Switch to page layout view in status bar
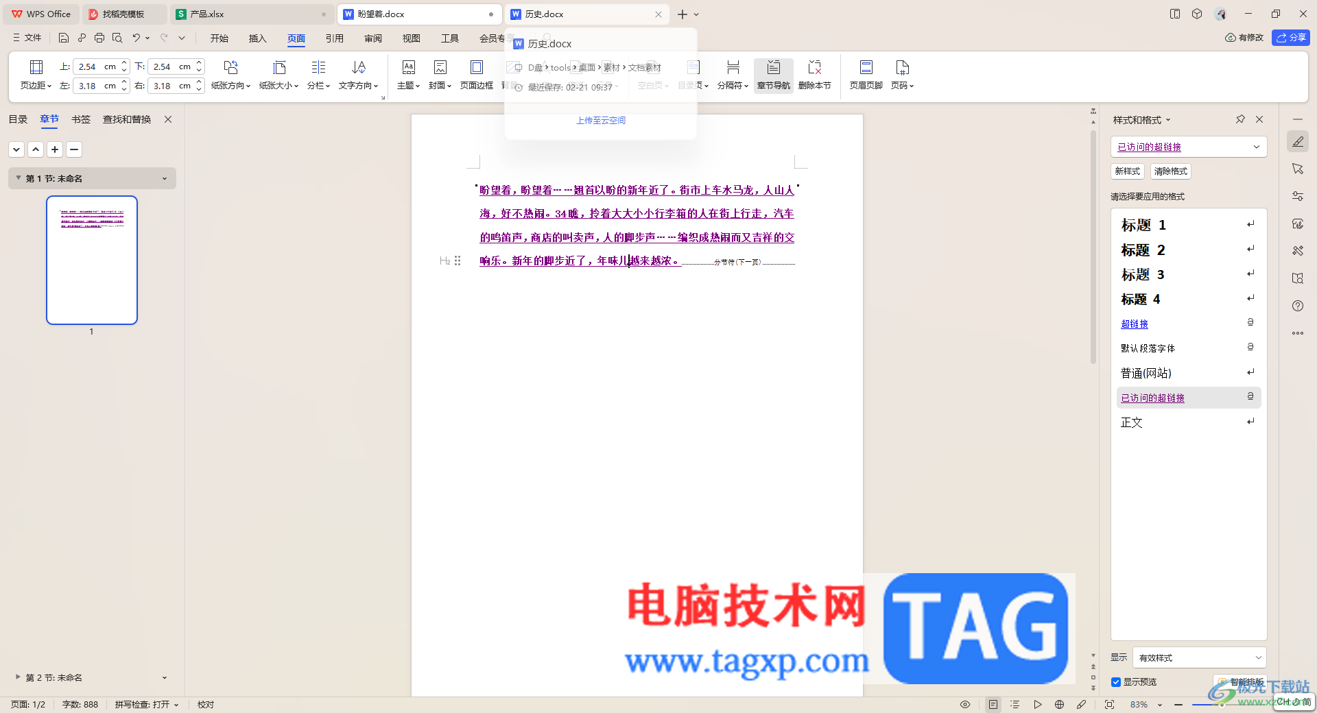This screenshot has width=1317, height=713. pos(993,704)
